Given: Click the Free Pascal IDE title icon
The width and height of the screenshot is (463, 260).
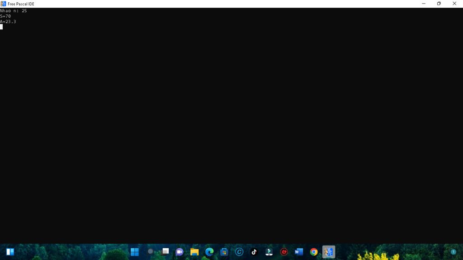Looking at the screenshot, I should 3,4.
